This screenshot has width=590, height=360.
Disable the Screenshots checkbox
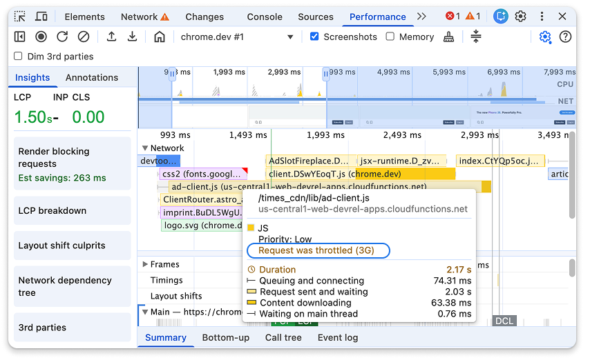coord(314,37)
